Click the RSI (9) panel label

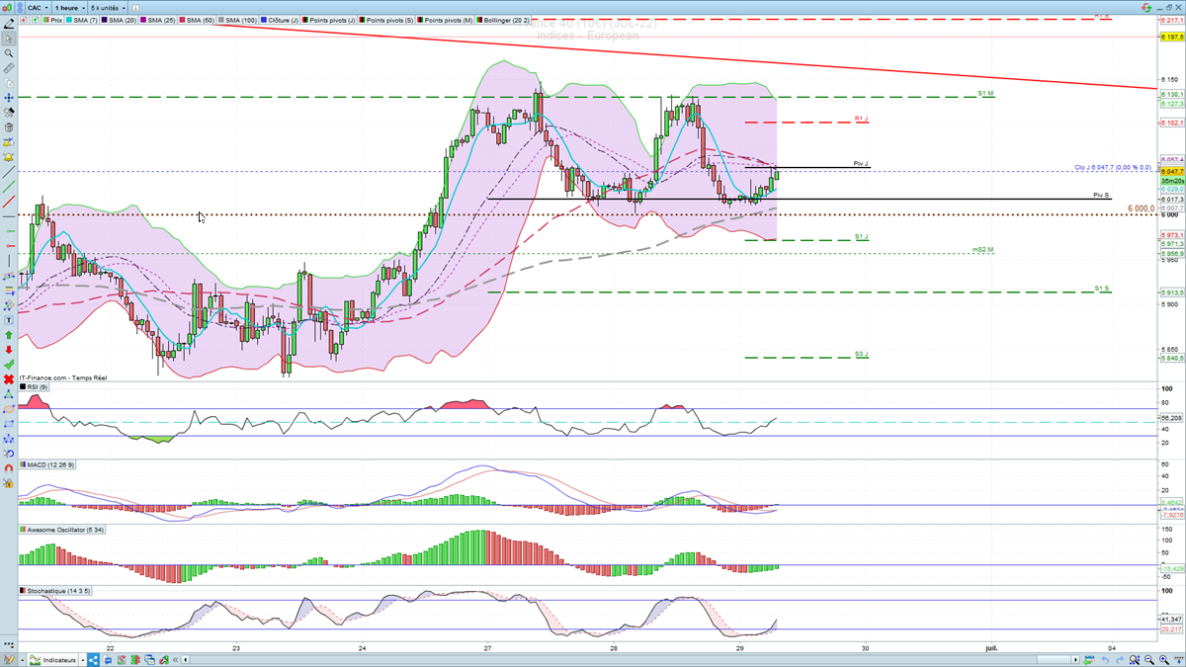[35, 387]
